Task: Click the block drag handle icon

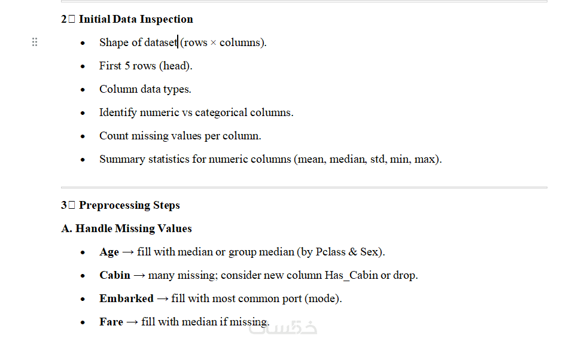Action: (x=35, y=42)
